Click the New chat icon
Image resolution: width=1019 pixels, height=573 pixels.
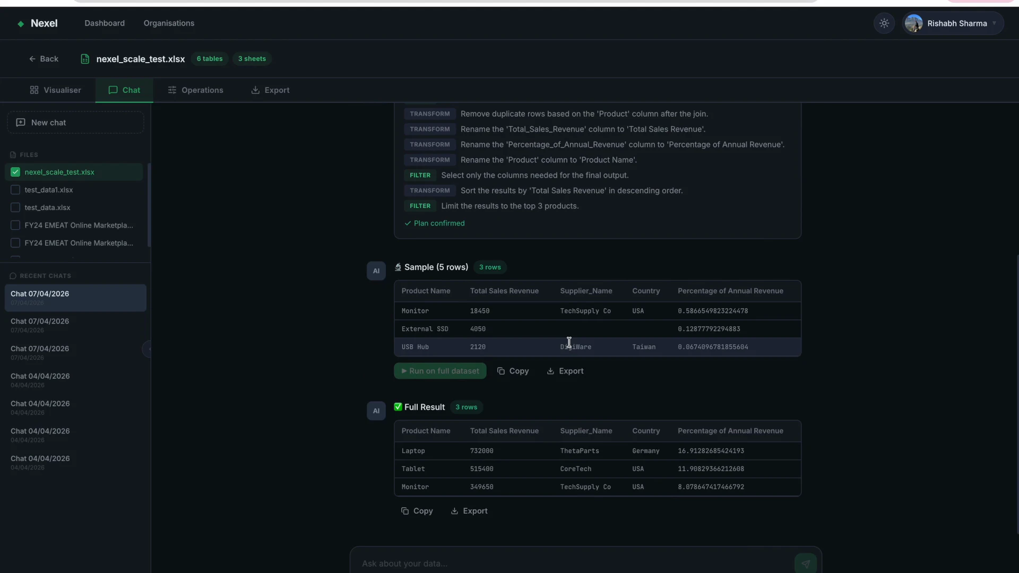(20, 123)
